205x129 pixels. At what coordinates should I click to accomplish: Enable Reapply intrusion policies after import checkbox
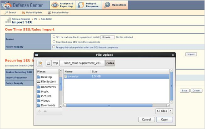54,47
